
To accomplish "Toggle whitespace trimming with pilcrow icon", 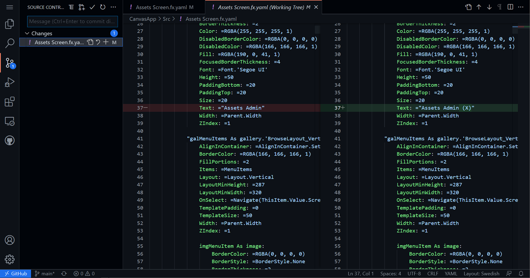I will tap(500, 7).
